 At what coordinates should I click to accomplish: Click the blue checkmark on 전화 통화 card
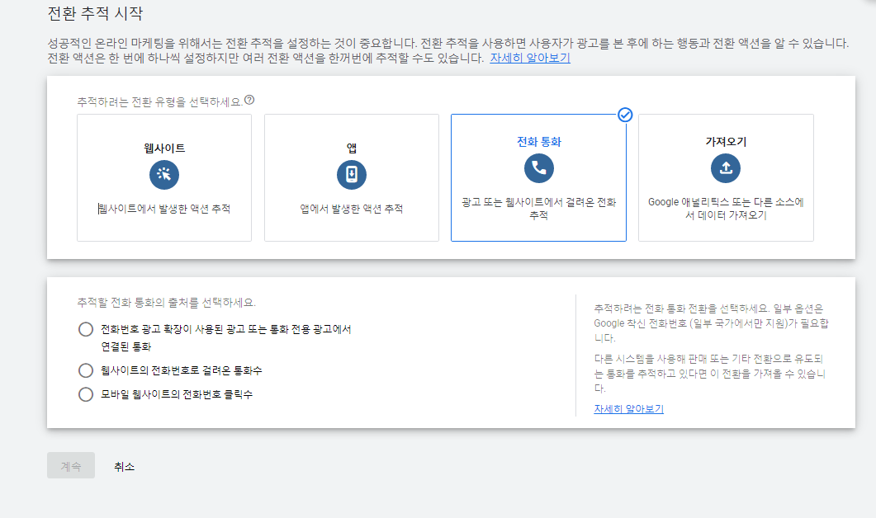coord(625,115)
